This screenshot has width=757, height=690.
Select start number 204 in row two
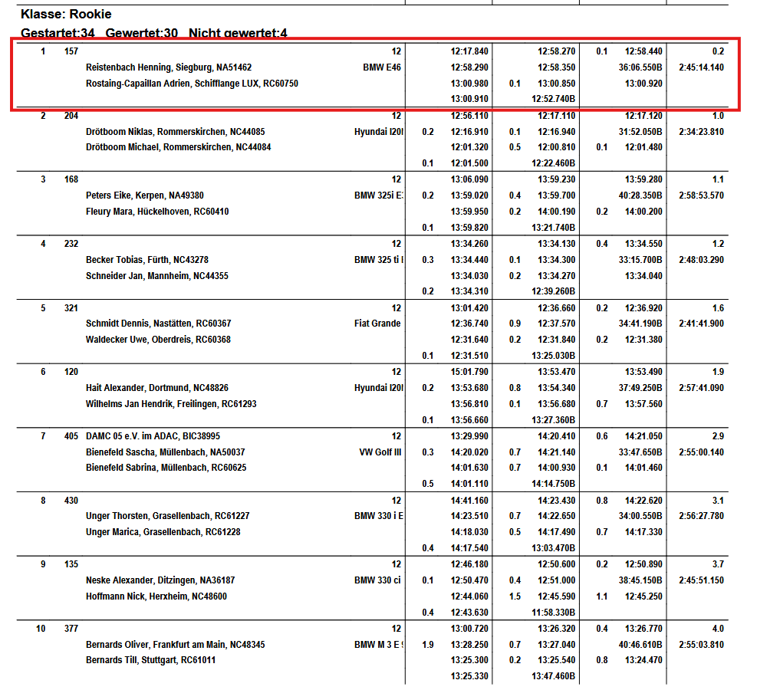[71, 116]
